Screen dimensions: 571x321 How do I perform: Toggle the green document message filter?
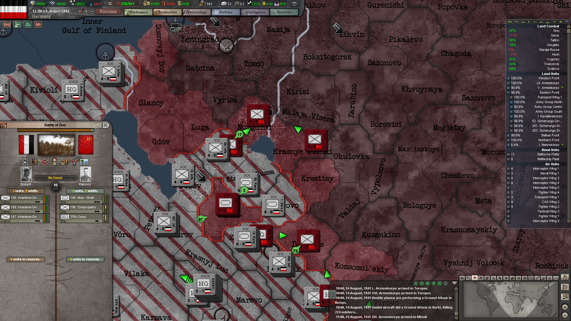[440, 284]
